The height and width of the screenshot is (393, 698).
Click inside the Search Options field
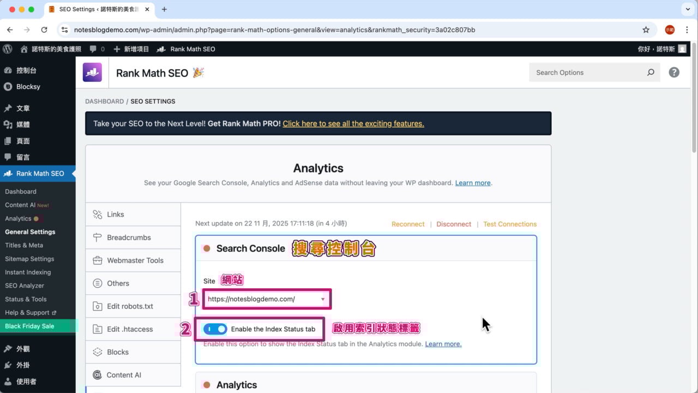click(586, 73)
